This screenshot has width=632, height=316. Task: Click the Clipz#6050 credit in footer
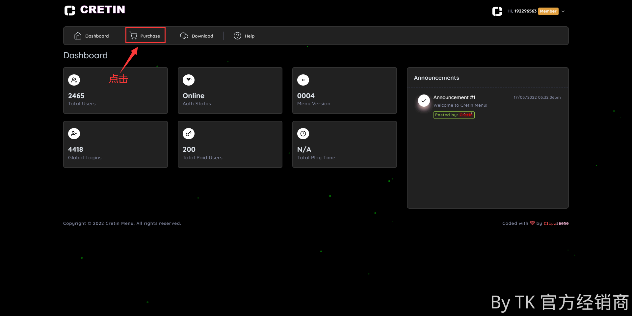[556, 224]
